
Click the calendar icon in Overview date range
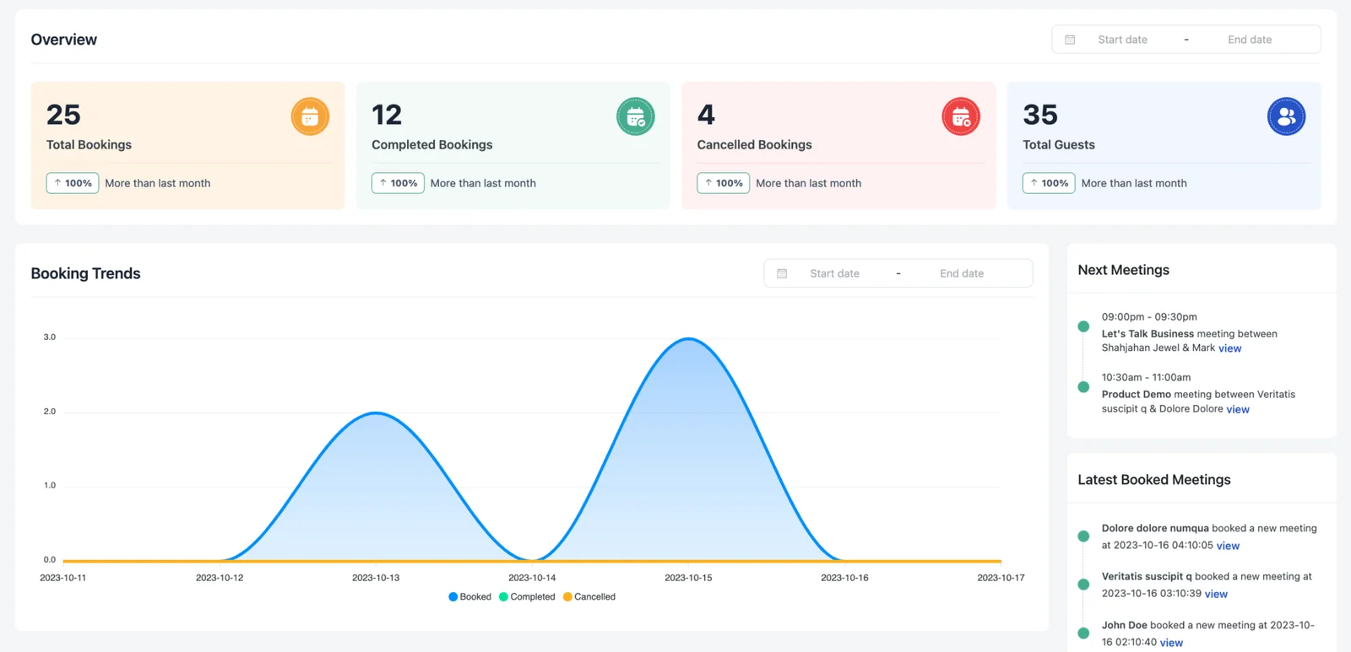(1070, 40)
